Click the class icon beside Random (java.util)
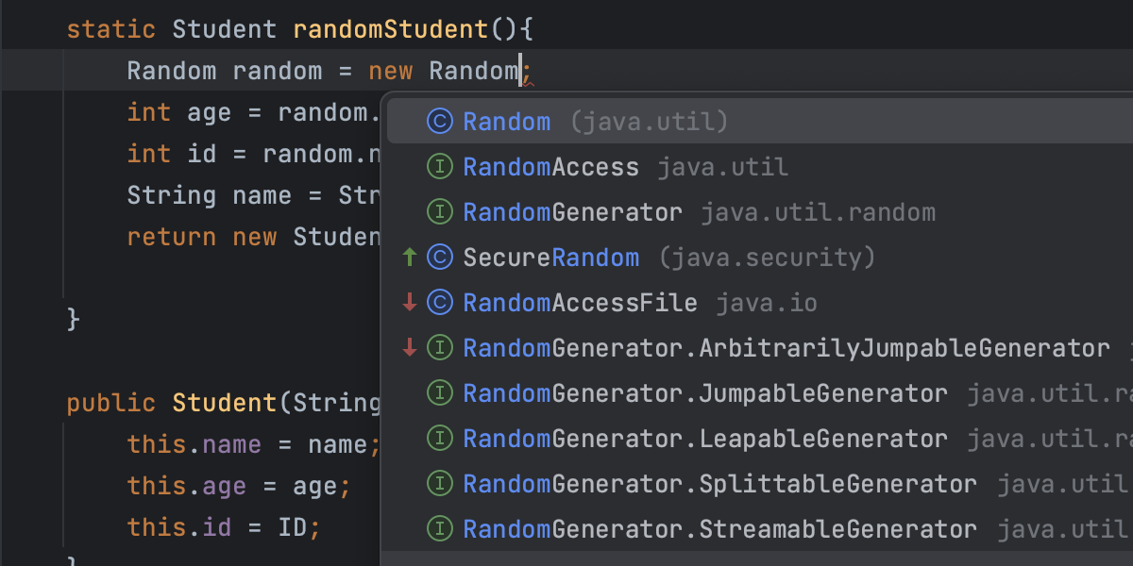The height and width of the screenshot is (566, 1133). coord(439,121)
